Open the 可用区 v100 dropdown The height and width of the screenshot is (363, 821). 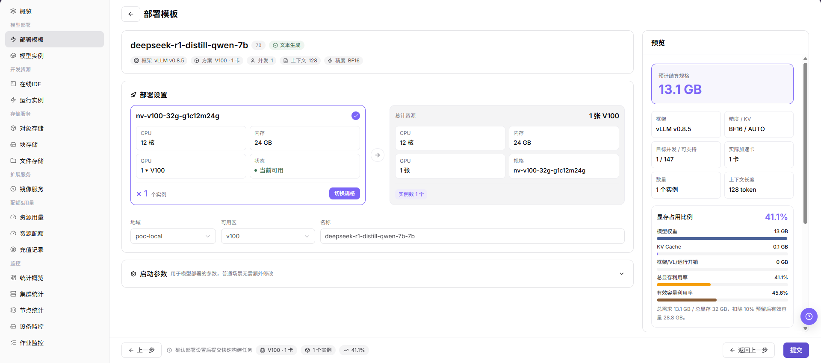click(x=268, y=236)
